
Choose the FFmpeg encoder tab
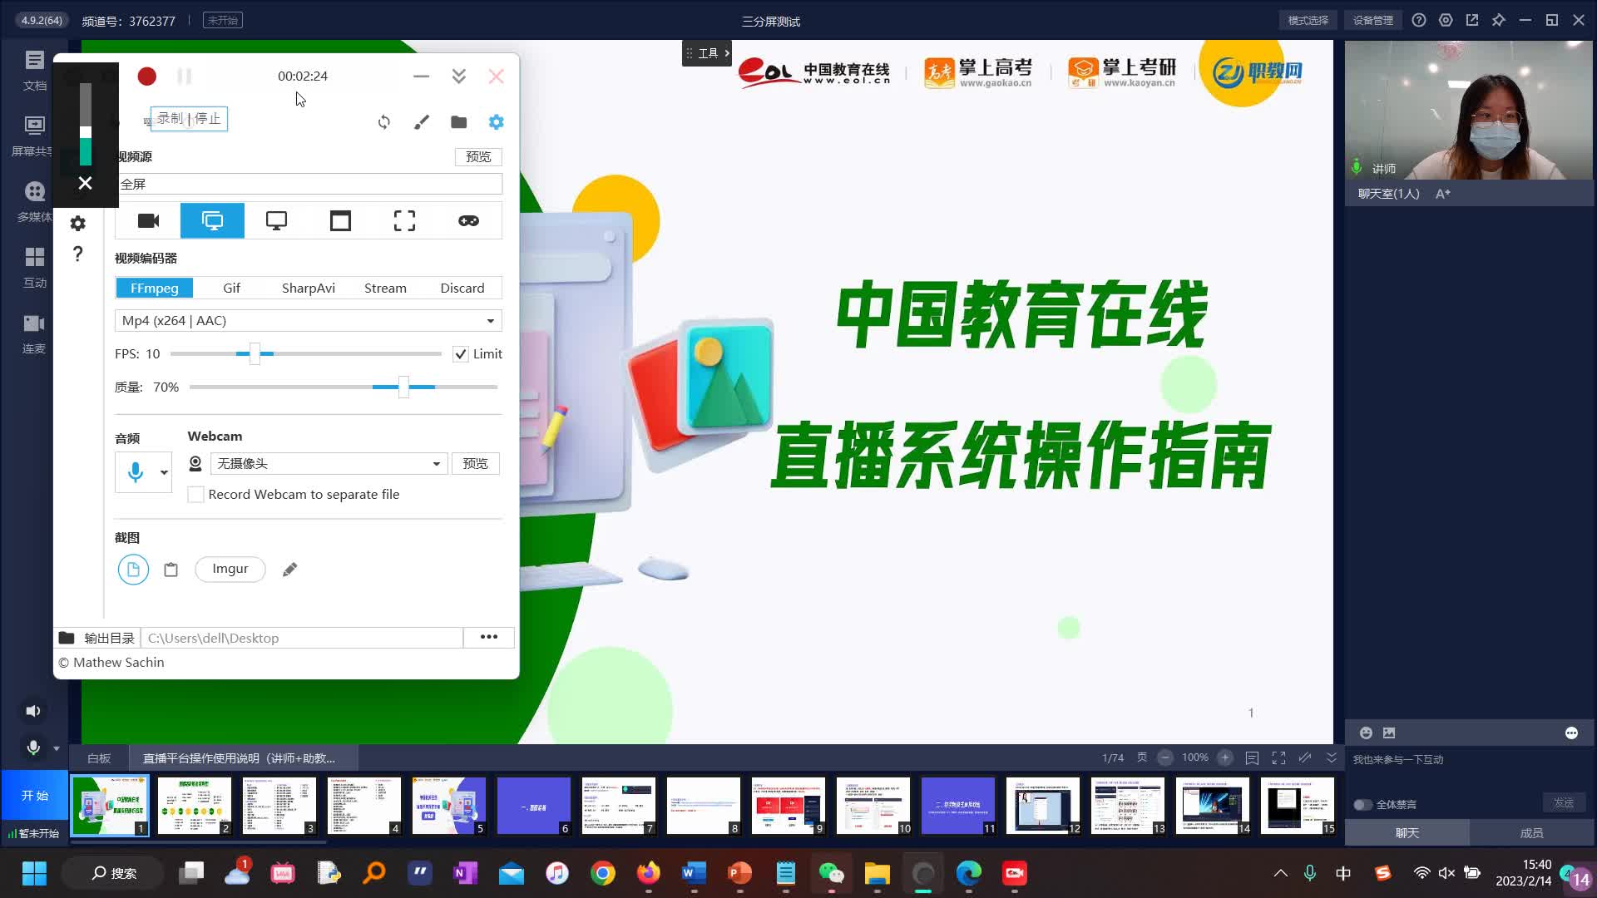[155, 288]
